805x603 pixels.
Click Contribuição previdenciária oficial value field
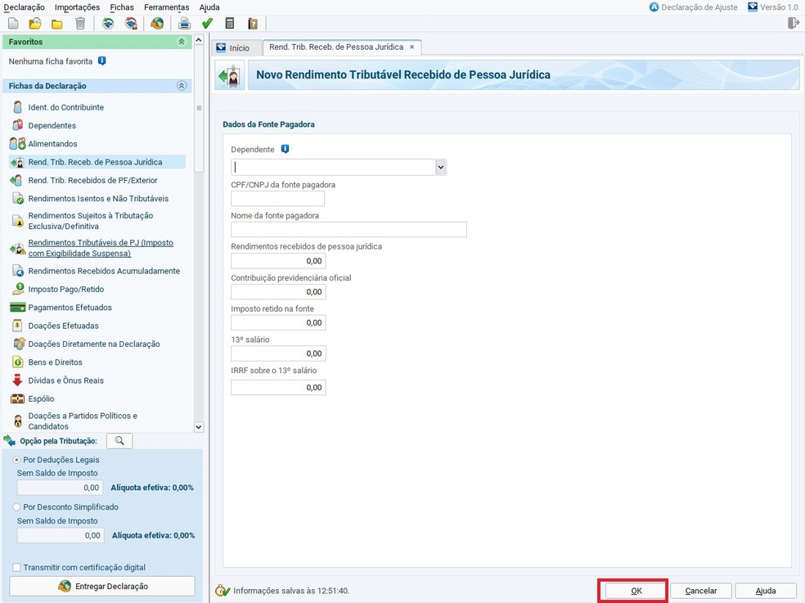click(x=278, y=292)
